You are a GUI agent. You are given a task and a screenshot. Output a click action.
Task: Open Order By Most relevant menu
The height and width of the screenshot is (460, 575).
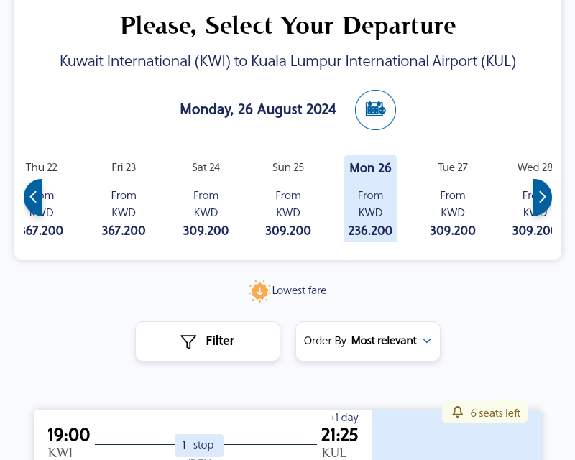(368, 341)
